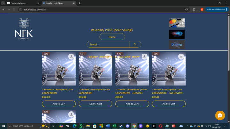Image resolution: width=230 pixels, height=129 pixels.
Task: Open Opera browser from the taskbar
Action: [x=160, y=126]
